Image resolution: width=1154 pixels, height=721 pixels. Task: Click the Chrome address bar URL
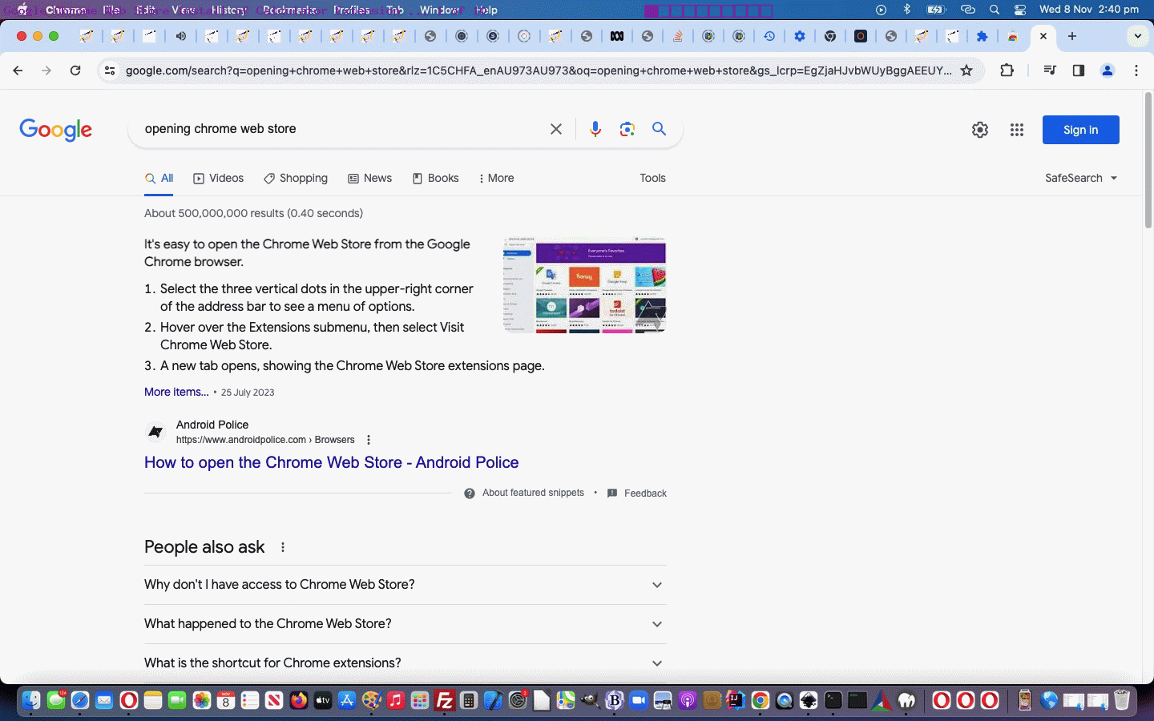coord(539,70)
